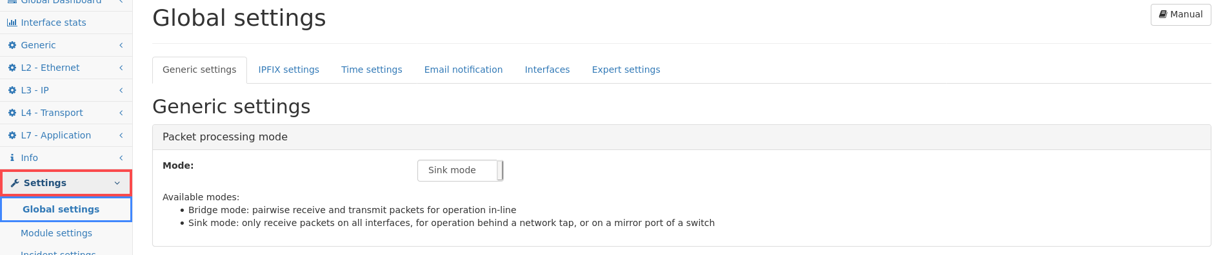This screenshot has width=1223, height=255.
Task: Click the gear icon next to L3 - IP
Action: pyautogui.click(x=12, y=90)
